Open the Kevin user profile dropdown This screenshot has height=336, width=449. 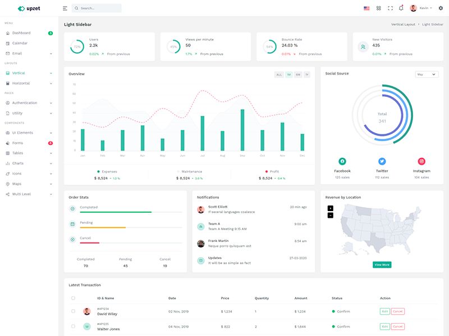(x=421, y=8)
